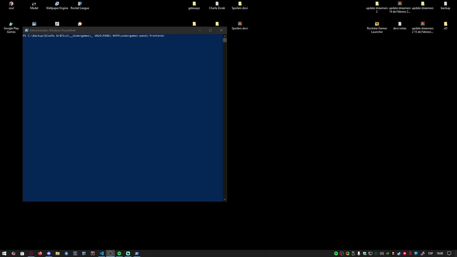Click the PowerShell scrollbar down arrow
This screenshot has height=257, width=457.
(225, 199)
